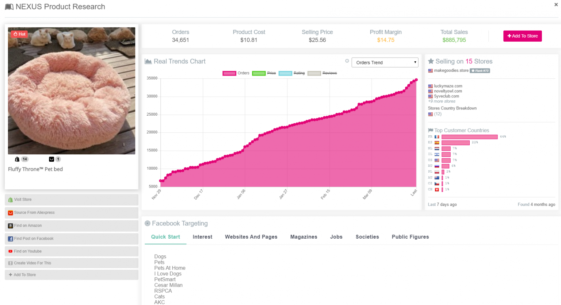Toggle the Orders series in the chart legend

tap(236, 73)
